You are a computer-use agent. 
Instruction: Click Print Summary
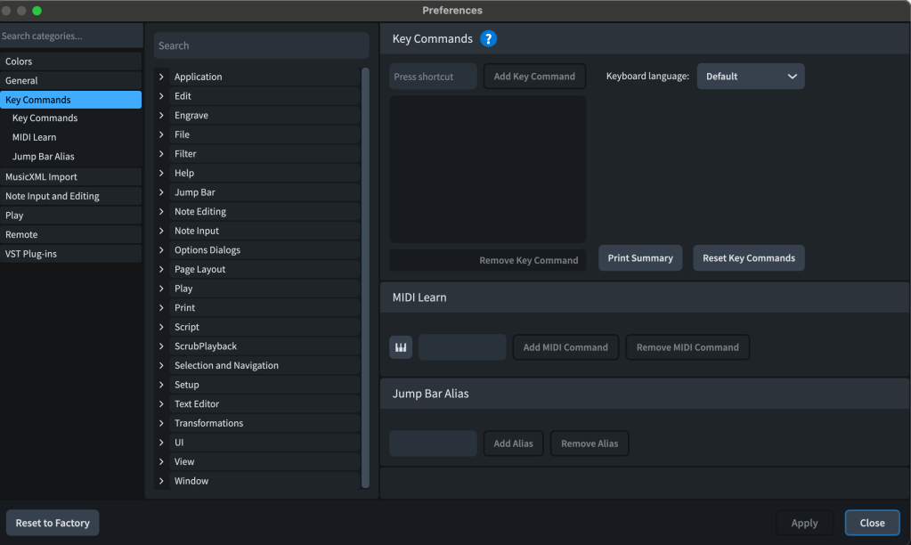[639, 257]
